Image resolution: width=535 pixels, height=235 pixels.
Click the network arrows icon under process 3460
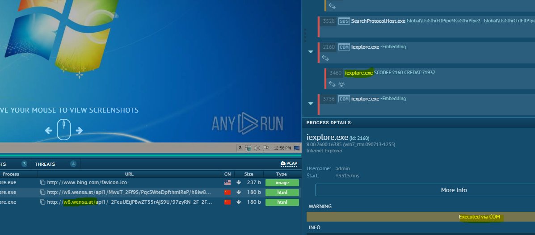(332, 84)
